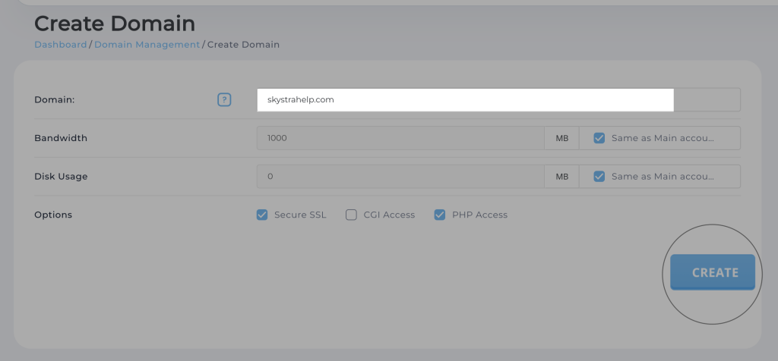Focus the Domain field containing skystrahelp.com

[465, 99]
